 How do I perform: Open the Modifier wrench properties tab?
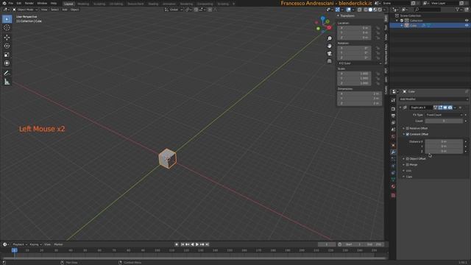click(393, 152)
